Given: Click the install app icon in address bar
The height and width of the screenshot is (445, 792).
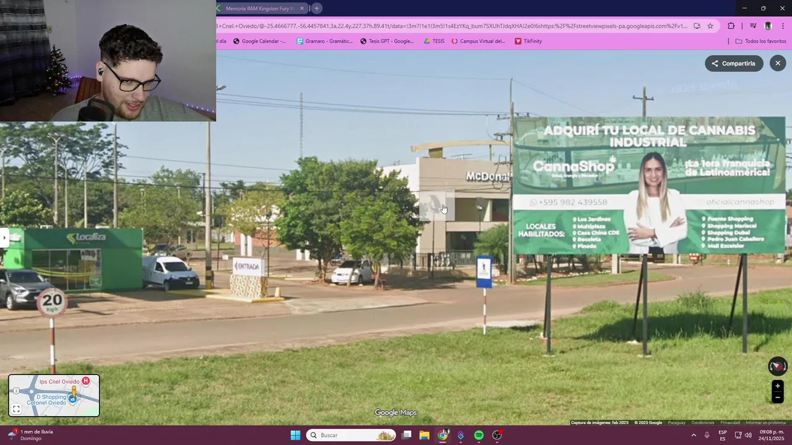Looking at the screenshot, I should pos(697,26).
